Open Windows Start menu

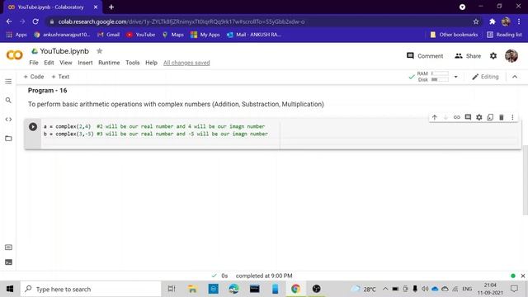pos(10,289)
